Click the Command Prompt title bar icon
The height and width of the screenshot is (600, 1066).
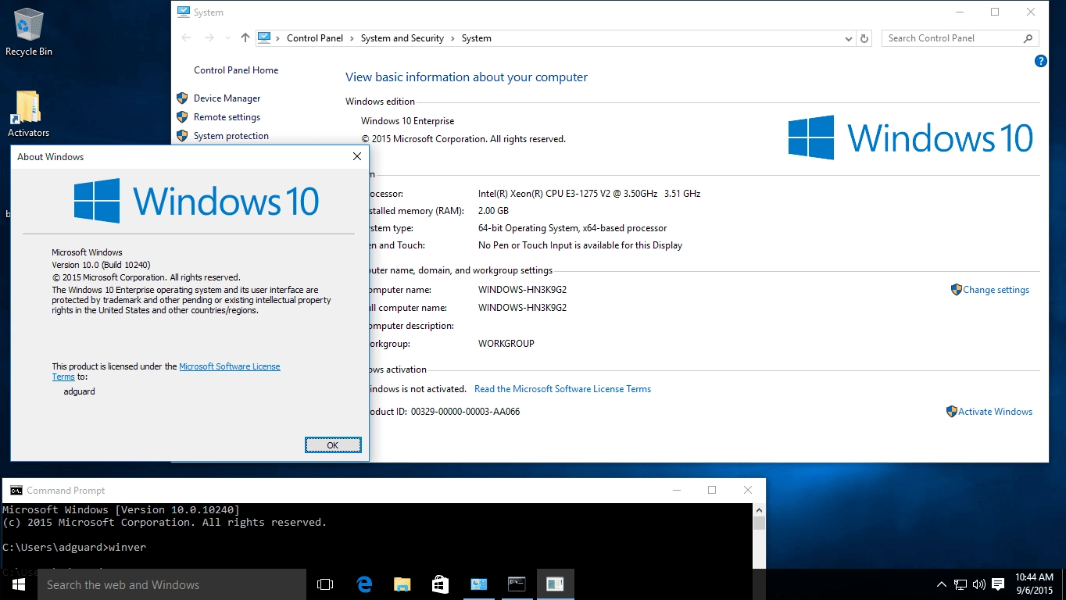(16, 490)
